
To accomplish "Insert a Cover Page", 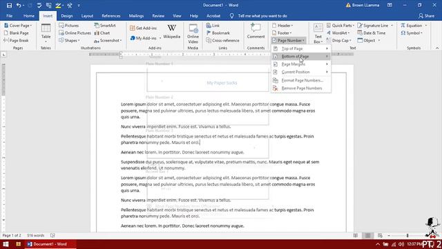I will point(18,26).
